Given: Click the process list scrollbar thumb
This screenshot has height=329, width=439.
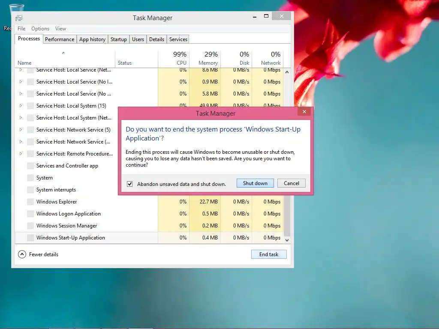Looking at the screenshot, I should tap(287, 215).
